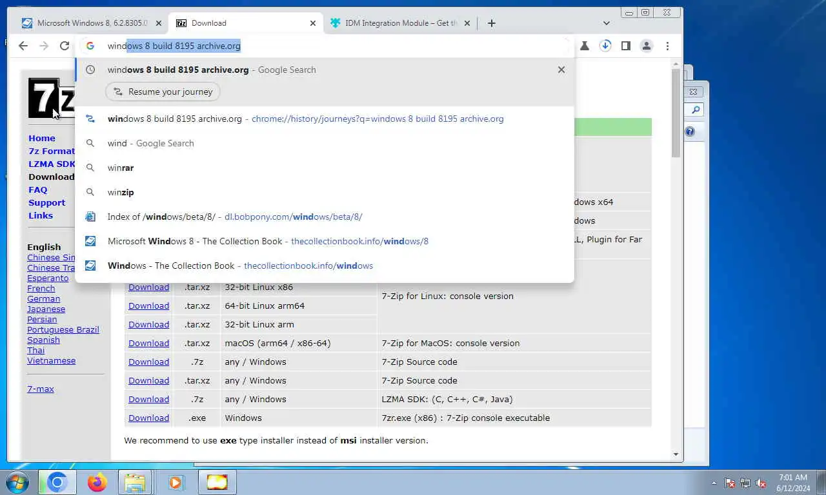Download 7-Zip Source code .tar.xz

pyautogui.click(x=148, y=380)
